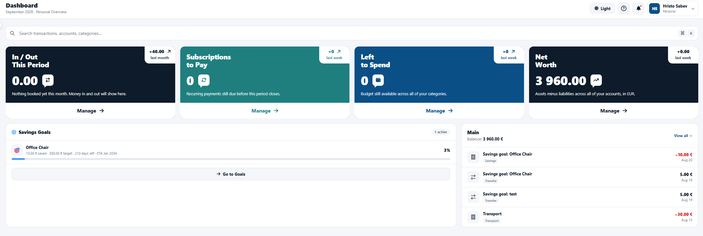
Task: Click the Office Chair target goal icon
Action: point(17,150)
